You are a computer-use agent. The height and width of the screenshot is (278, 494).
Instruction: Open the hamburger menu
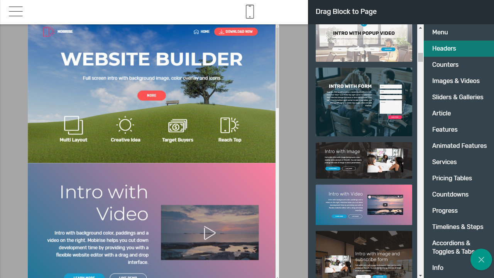coord(16,12)
